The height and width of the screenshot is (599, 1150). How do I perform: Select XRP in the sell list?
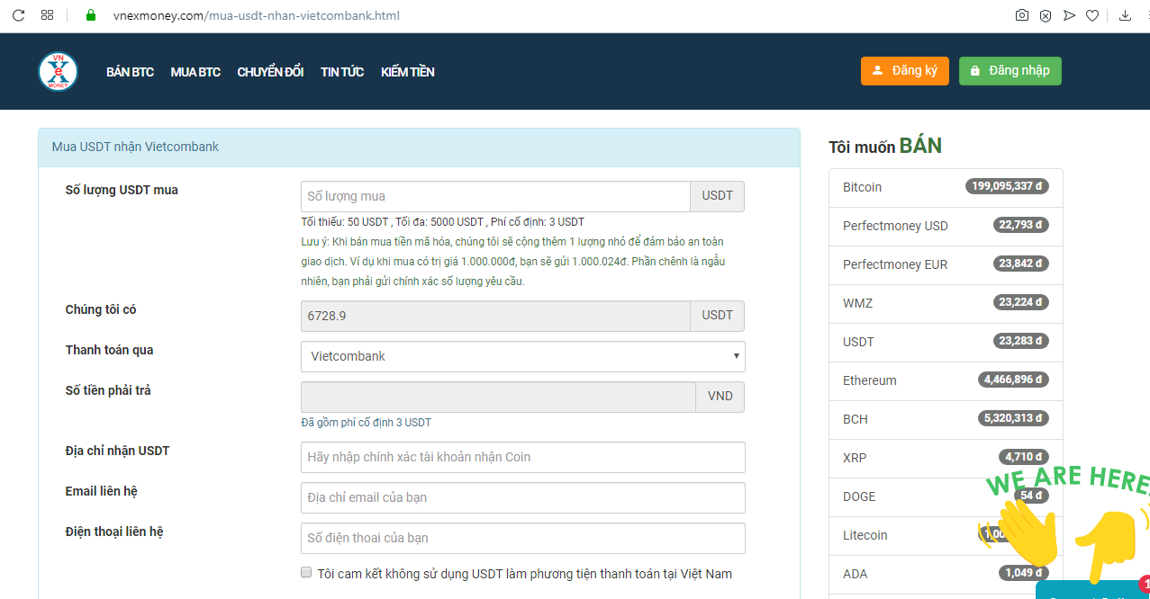[946, 458]
